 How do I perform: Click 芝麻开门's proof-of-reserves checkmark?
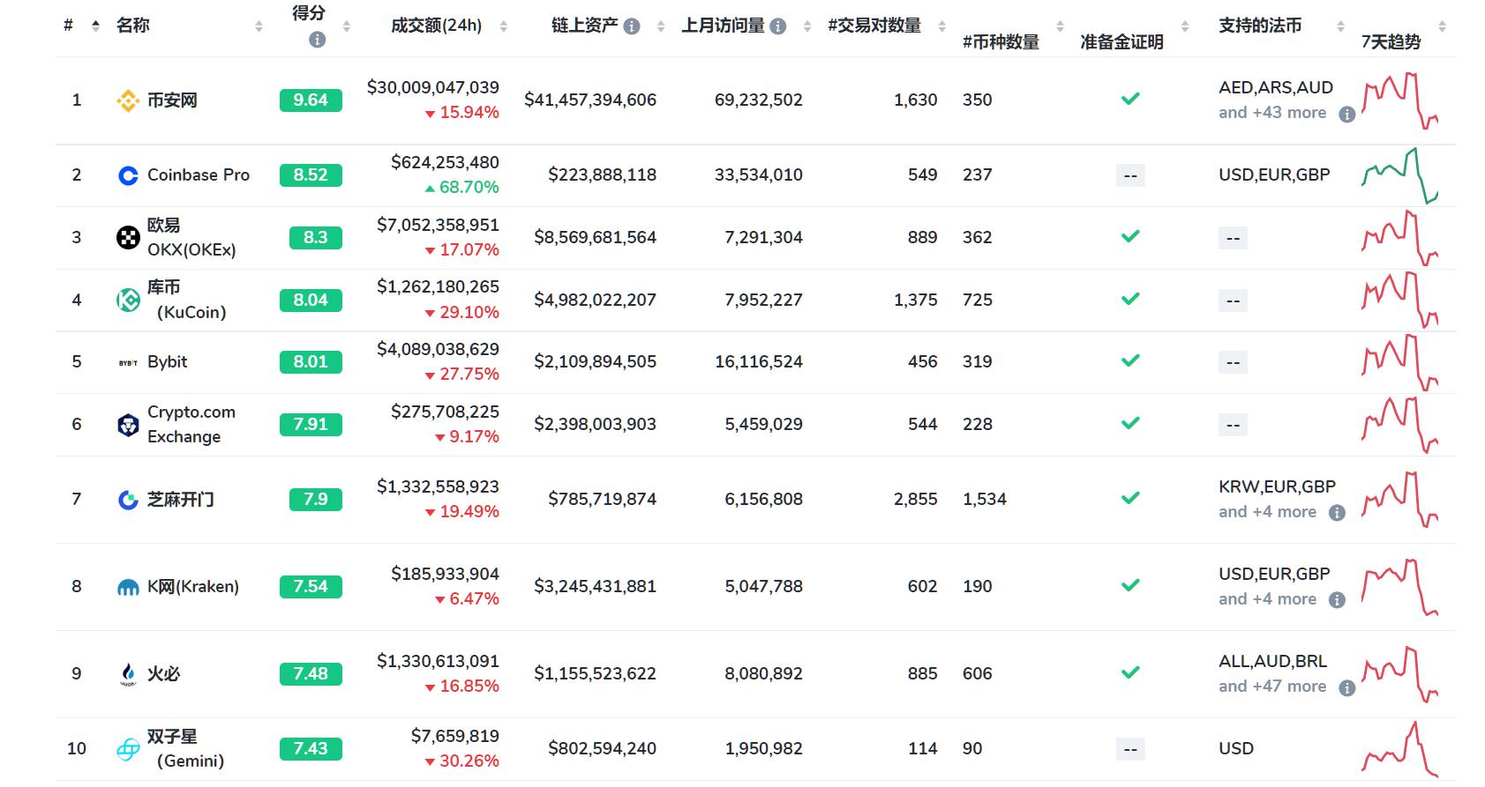click(1130, 499)
